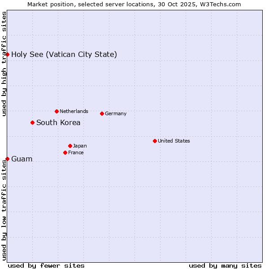This screenshot has height=269, width=269.
Task: Select the Netherlands red data point
Action: pyautogui.click(x=56, y=111)
